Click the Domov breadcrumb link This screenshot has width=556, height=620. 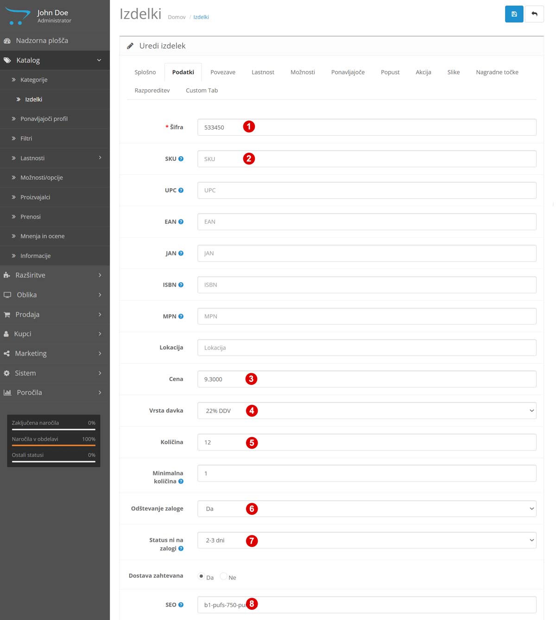tap(177, 17)
